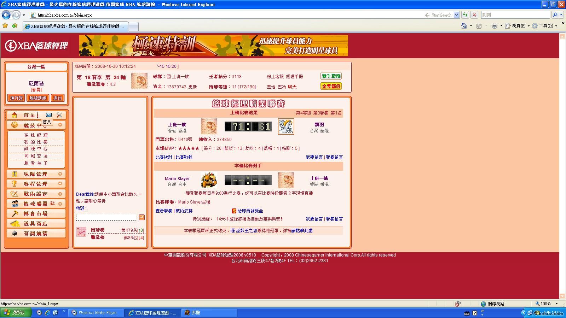Click the people icon beside 籃球聯盟
This screenshot has height=318, width=566.
click(x=15, y=204)
